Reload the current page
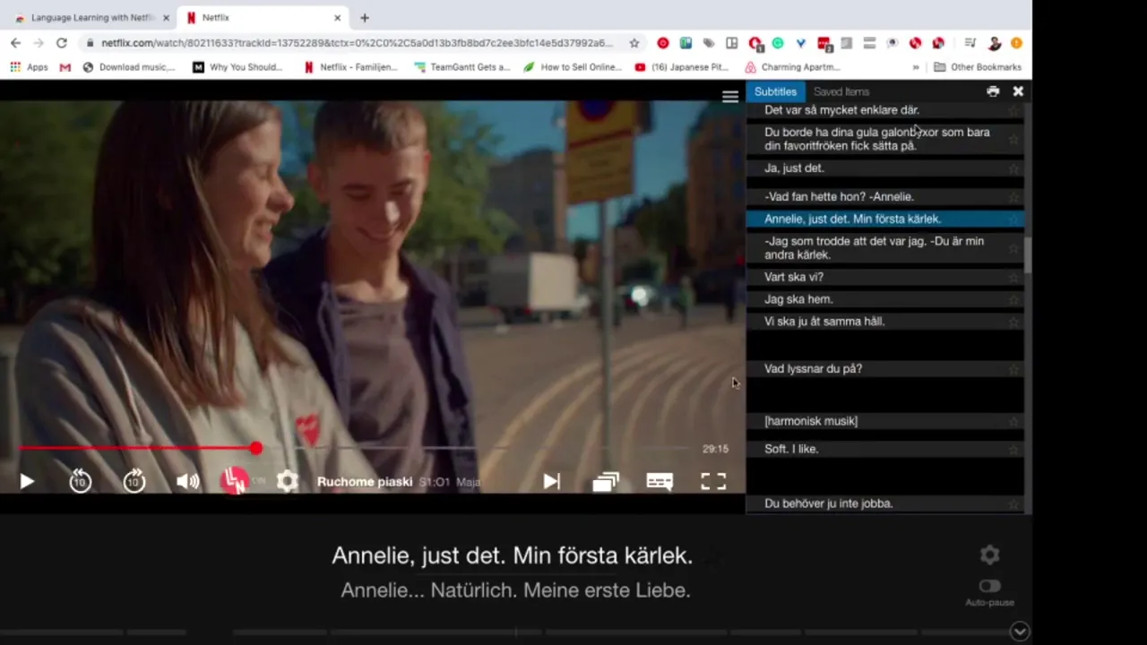 click(x=61, y=43)
